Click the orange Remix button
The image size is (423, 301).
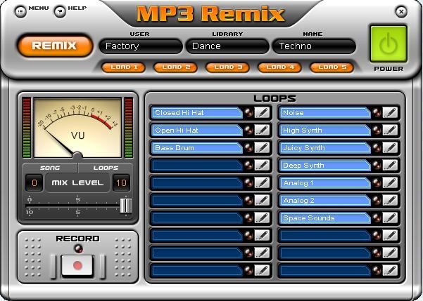[x=55, y=46]
